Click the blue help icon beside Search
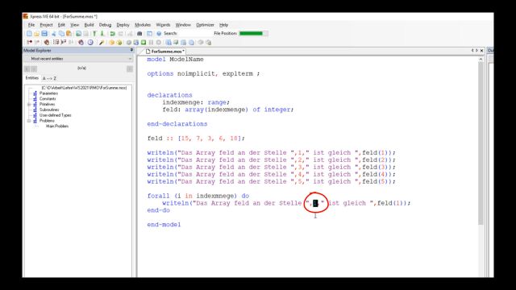The height and width of the screenshot is (290, 516). [159, 34]
